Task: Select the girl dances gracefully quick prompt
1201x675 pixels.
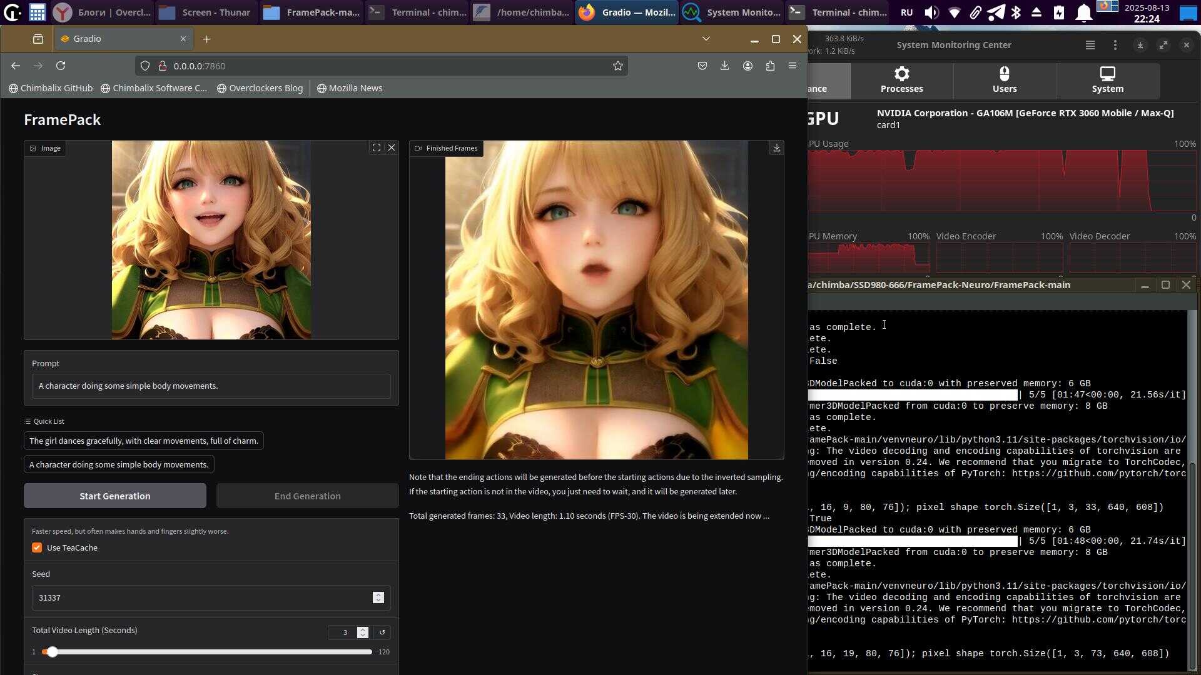Action: [x=144, y=441]
